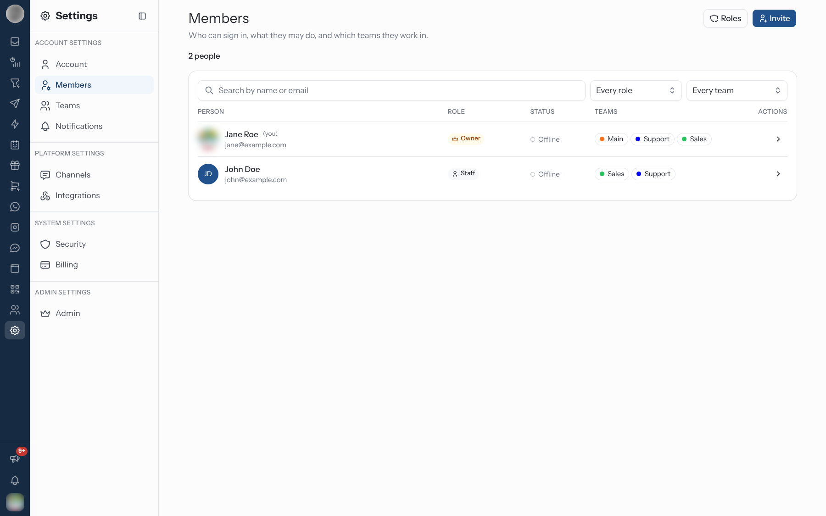This screenshot has width=826, height=516.
Task: Open Integrations settings
Action: (x=94, y=195)
